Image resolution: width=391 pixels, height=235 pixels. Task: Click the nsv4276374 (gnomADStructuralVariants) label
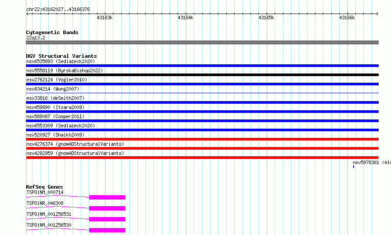tap(75, 144)
